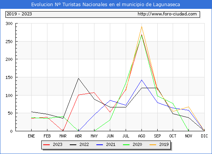The height and width of the screenshot is (154, 212).
Task: Click the NOV month axis label
Action: 188,136
